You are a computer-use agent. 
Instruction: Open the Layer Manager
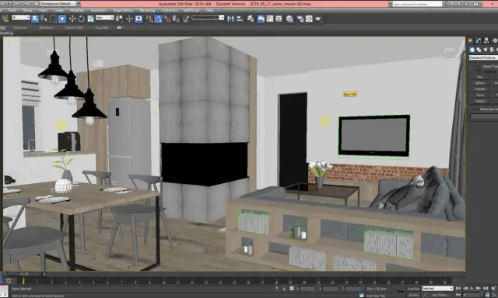point(251,19)
